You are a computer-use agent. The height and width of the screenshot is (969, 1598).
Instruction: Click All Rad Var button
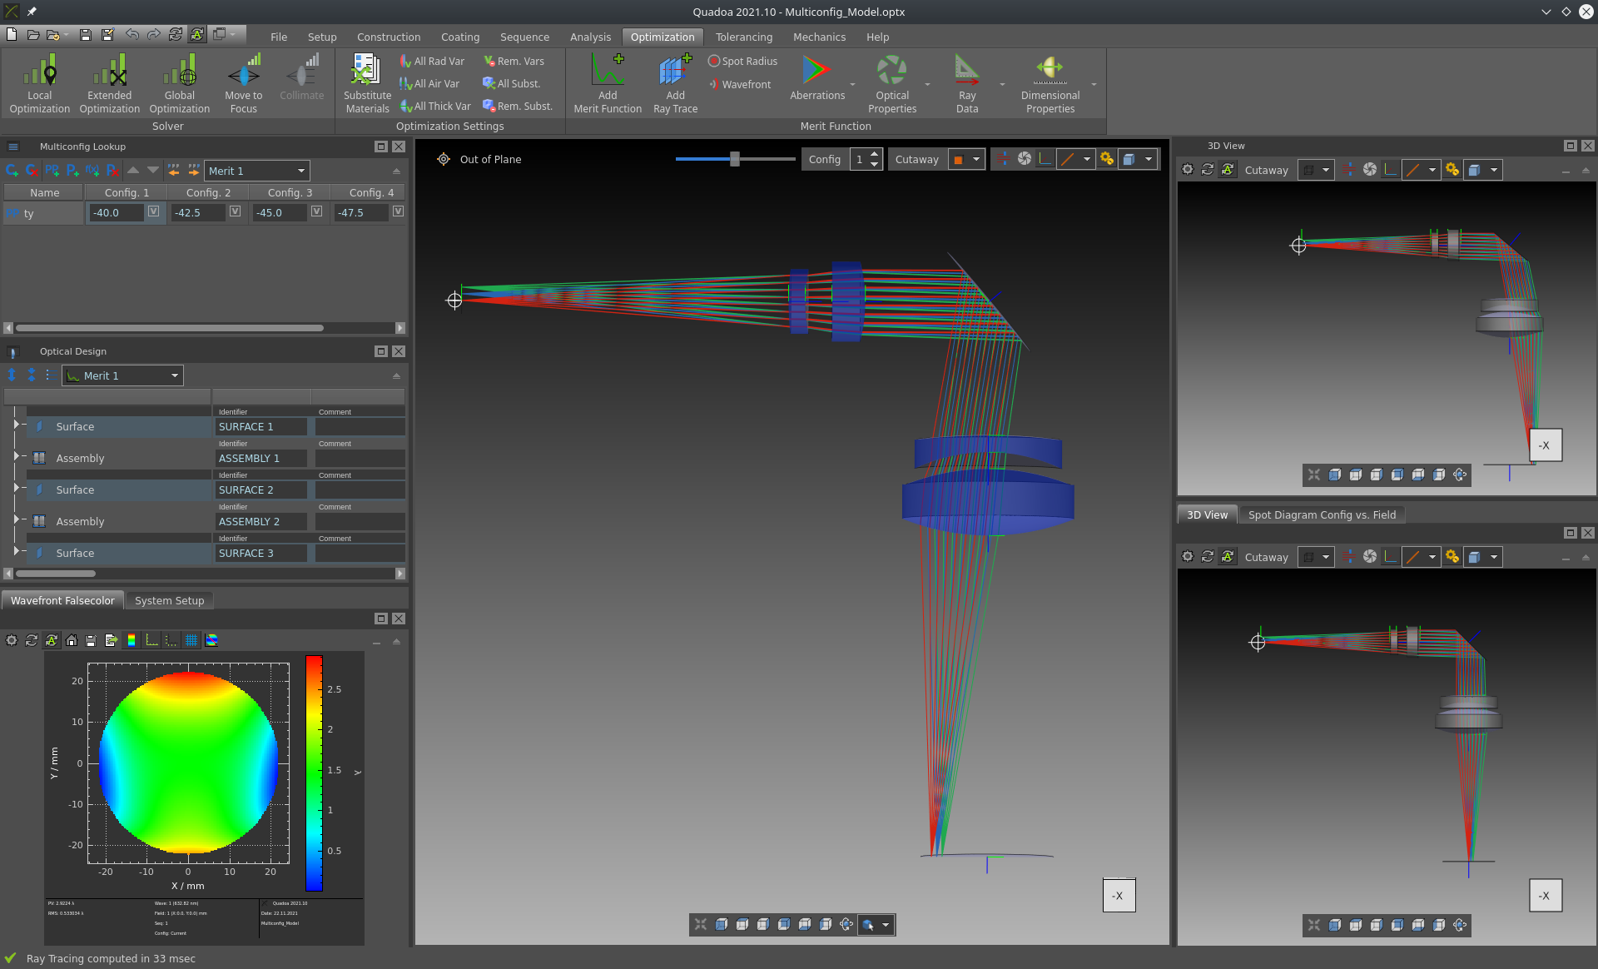432,61
